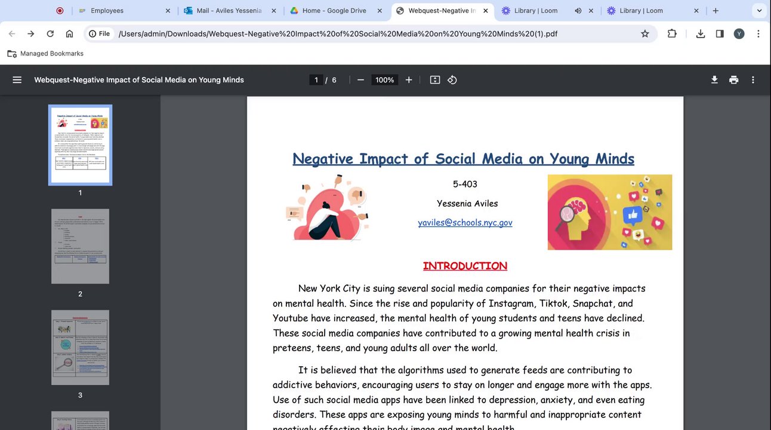Select page 1 thumbnail
The height and width of the screenshot is (430, 771).
[x=80, y=145]
